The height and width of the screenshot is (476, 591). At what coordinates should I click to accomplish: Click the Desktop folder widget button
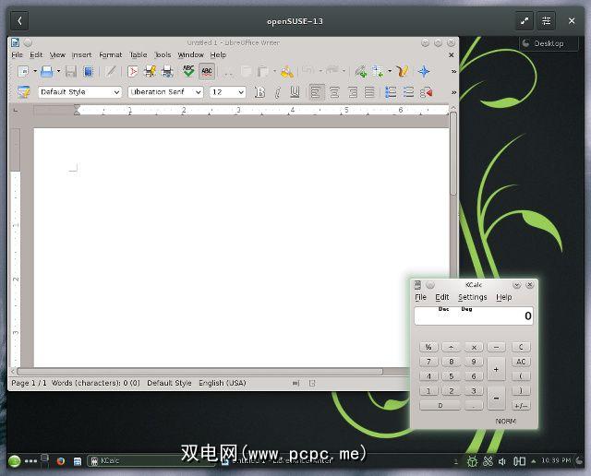pos(549,43)
